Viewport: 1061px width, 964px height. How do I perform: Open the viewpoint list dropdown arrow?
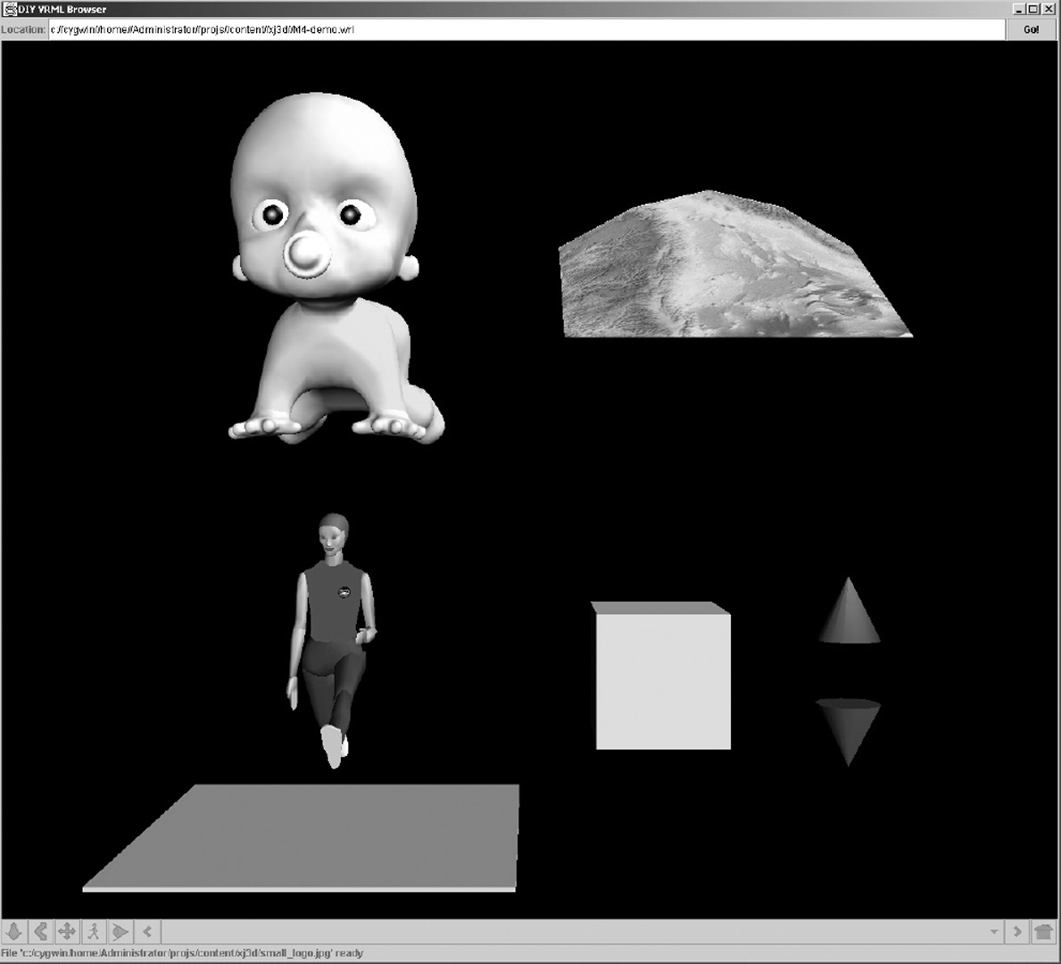pos(993,932)
